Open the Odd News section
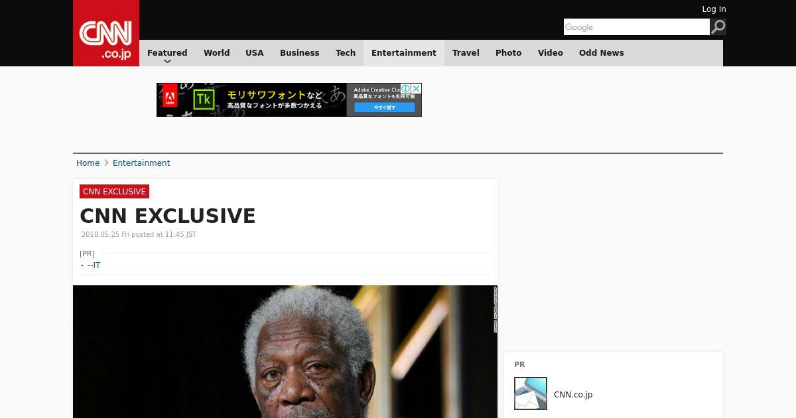This screenshot has height=418, width=796. (602, 53)
